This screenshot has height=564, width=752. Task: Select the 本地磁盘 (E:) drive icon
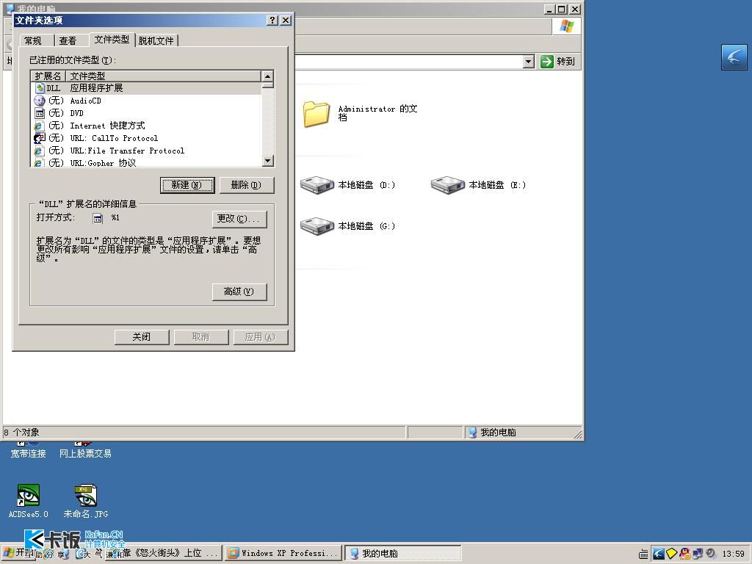click(447, 185)
